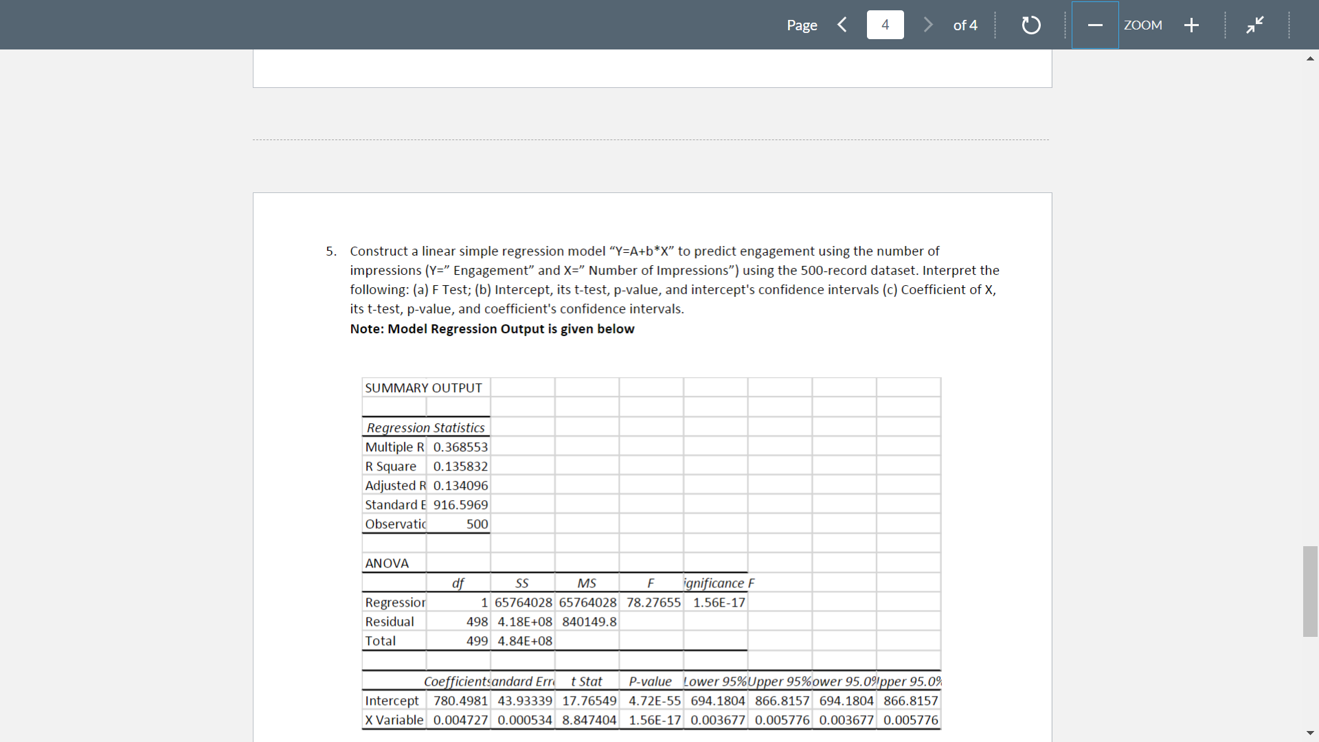
Task: Select the R Square value 0.135832
Action: [460, 466]
